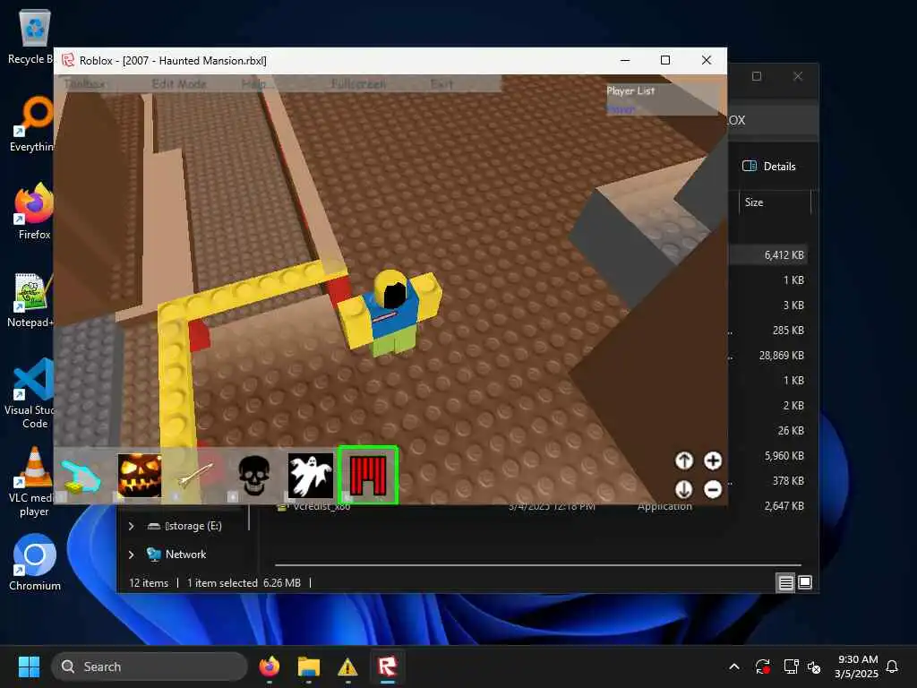Choose Exit in Roblox menu bar

coord(441,83)
